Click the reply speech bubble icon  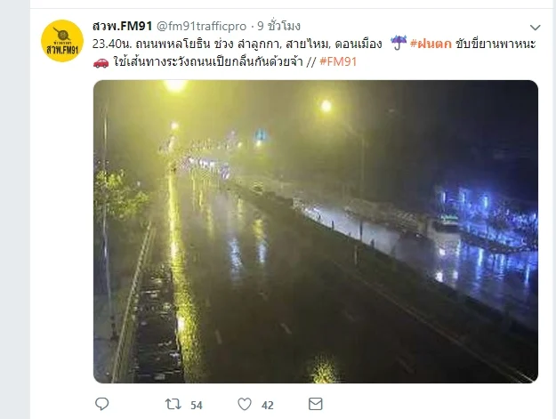[x=101, y=404]
